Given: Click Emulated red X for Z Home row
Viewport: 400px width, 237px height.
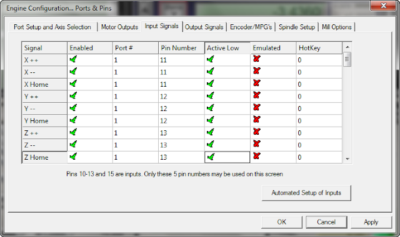Looking at the screenshot, I should (x=257, y=156).
